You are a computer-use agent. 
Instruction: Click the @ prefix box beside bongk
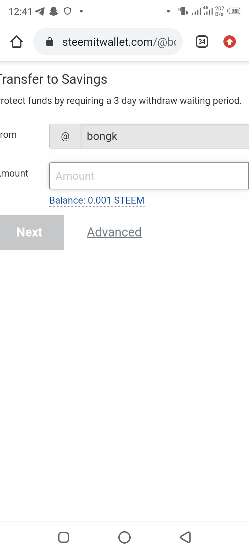65,136
